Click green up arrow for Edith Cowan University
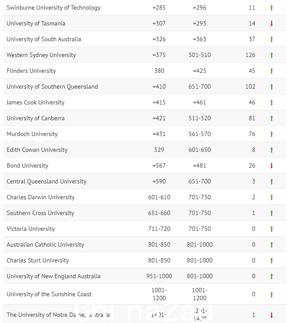Screen dimensions: 287x323 [272, 150]
